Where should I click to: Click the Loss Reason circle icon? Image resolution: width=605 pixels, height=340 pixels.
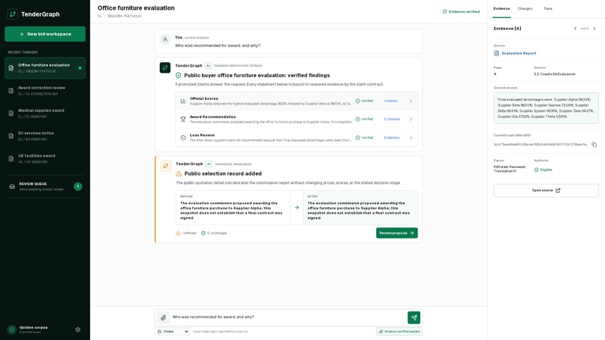point(183,138)
